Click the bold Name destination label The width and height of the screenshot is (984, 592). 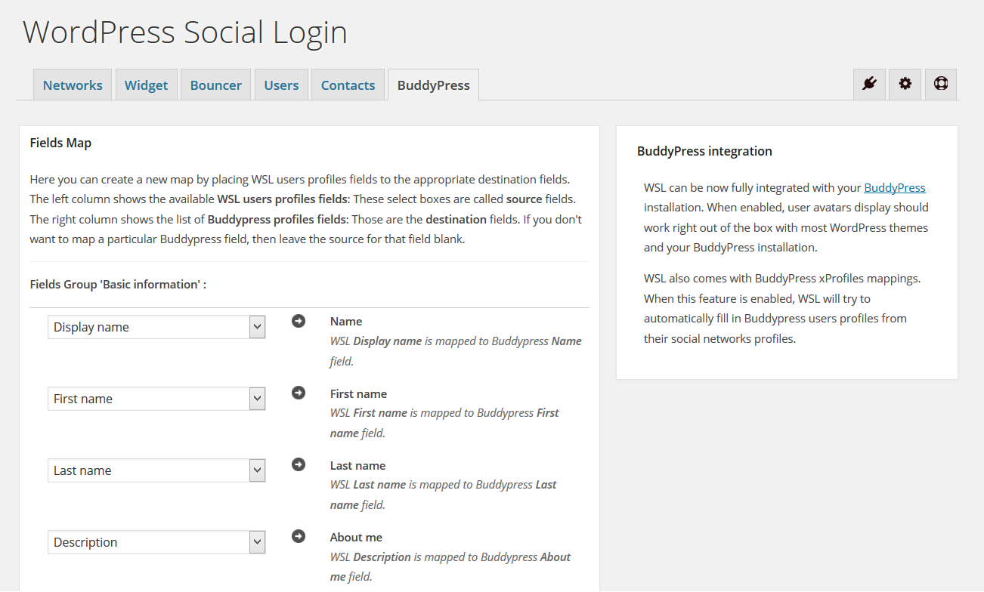coord(346,321)
